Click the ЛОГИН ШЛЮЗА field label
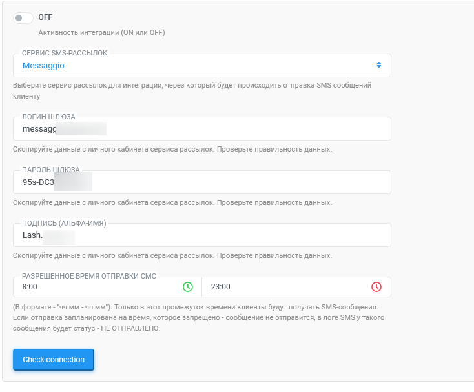Screen dimensions: 474x392 48,117
